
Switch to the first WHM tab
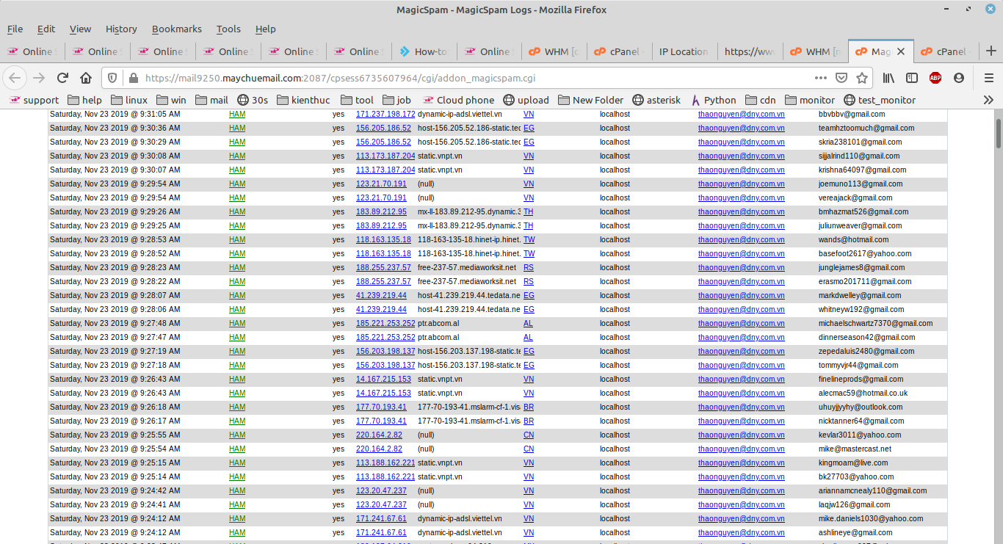(x=554, y=51)
